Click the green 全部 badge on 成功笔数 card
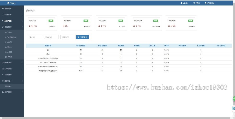This screenshot has width=235, height=119. (x=86, y=21)
